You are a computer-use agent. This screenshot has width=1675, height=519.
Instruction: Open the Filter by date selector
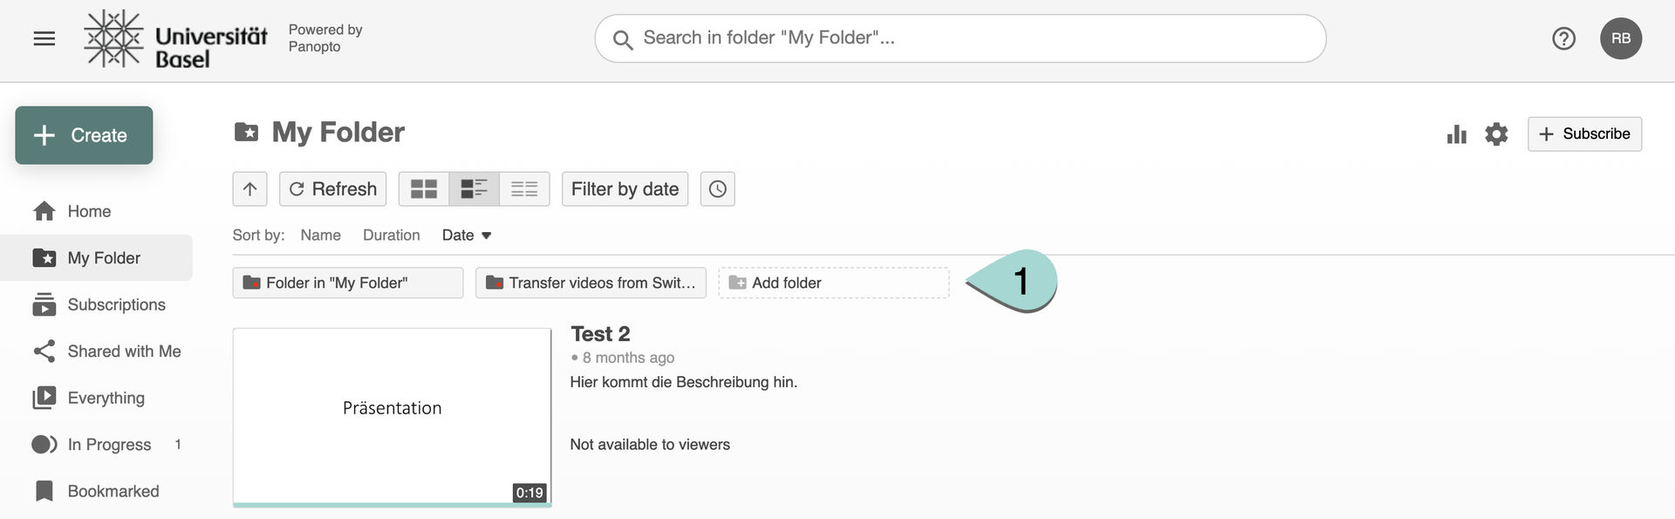point(625,189)
